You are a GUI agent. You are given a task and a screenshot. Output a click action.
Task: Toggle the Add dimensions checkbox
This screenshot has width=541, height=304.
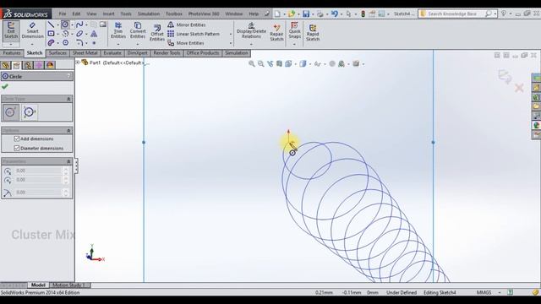point(17,138)
